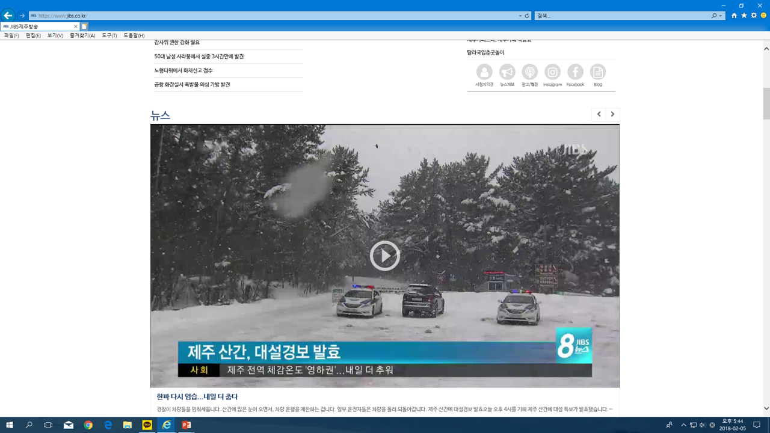This screenshot has width=770, height=433.
Task: Open the 50대 남성 사라봉 실종 headline
Action: pyautogui.click(x=199, y=57)
